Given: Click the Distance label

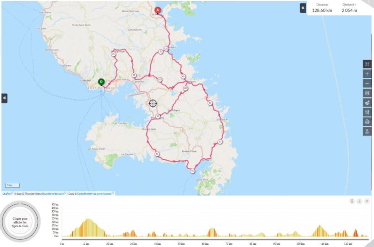Looking at the screenshot, I should point(322,5).
